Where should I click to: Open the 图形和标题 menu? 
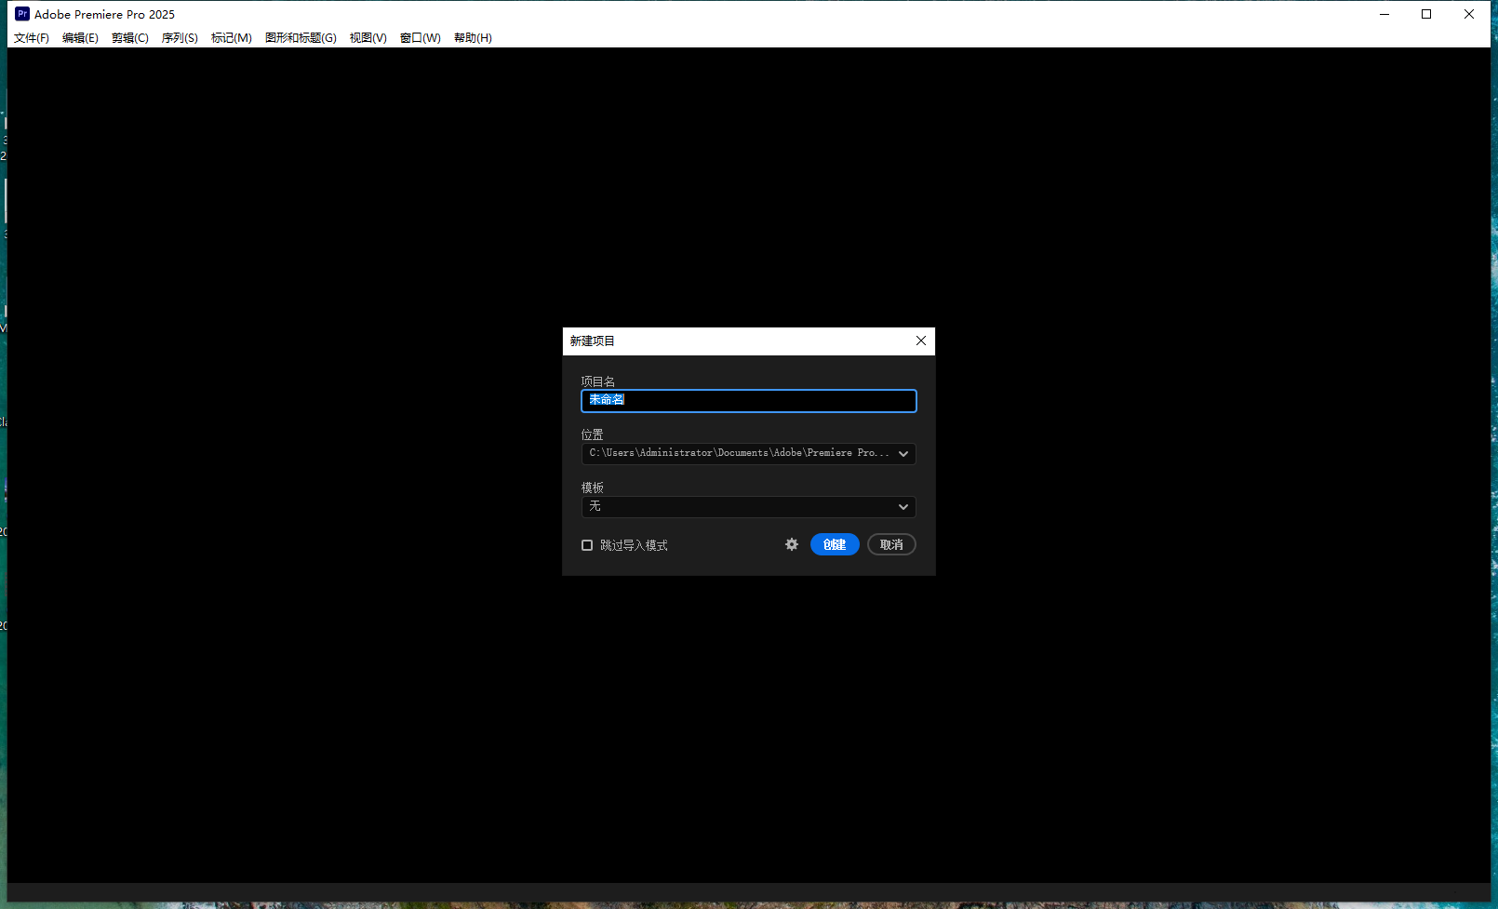click(300, 38)
